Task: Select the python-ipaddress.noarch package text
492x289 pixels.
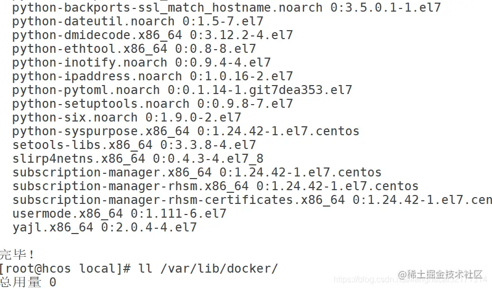Action: [x=152, y=77]
